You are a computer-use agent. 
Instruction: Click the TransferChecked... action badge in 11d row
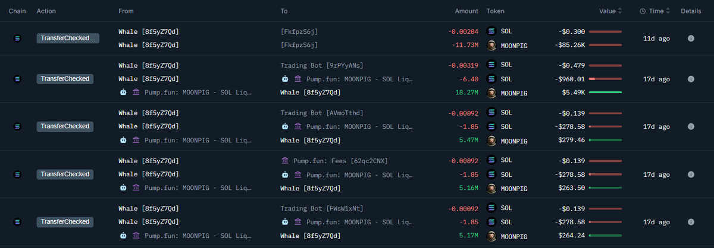pos(68,38)
